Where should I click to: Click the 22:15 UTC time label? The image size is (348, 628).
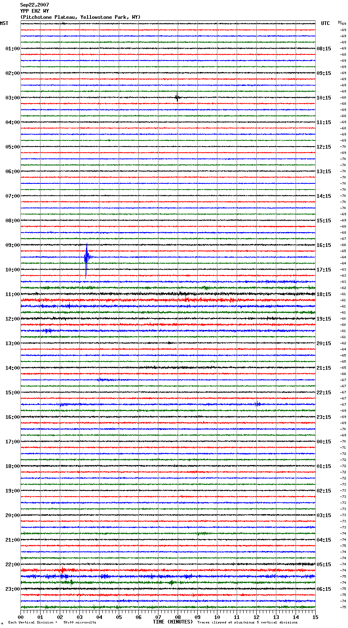click(x=324, y=393)
